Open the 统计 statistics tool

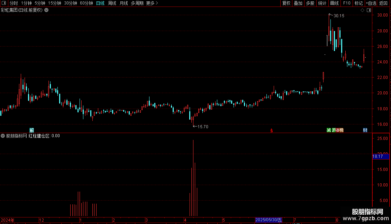322,3
